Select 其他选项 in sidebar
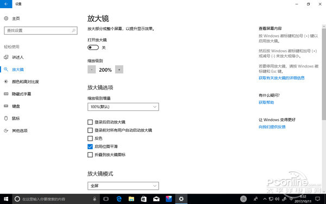This screenshot has height=204, width=326. 20,131
